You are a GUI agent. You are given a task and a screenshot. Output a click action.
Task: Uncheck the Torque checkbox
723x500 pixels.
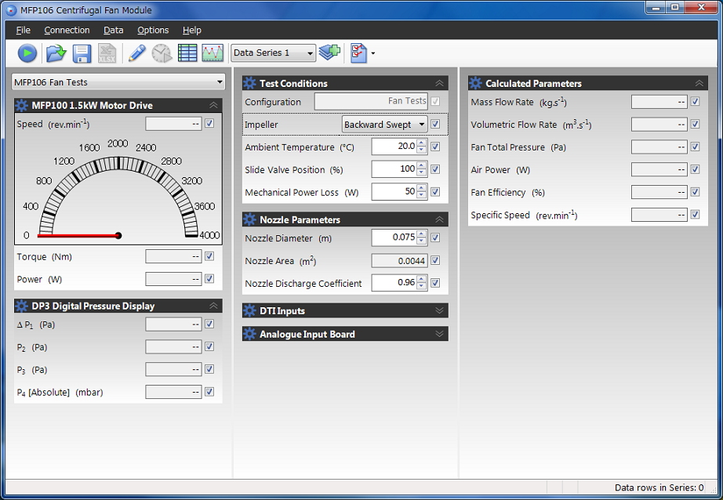pos(209,256)
